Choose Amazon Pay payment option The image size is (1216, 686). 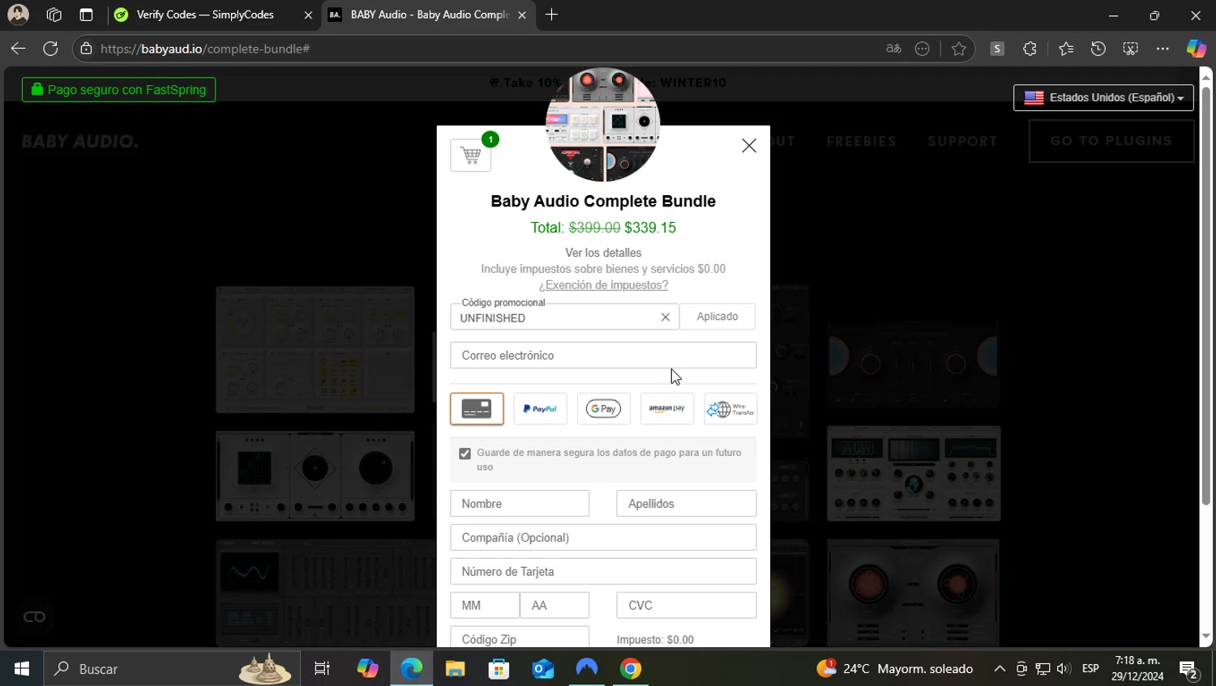click(x=667, y=409)
